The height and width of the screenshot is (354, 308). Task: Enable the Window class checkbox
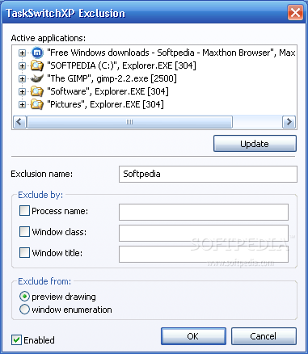click(24, 232)
